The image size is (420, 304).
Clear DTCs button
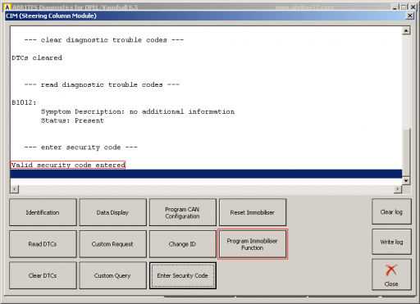click(43, 275)
